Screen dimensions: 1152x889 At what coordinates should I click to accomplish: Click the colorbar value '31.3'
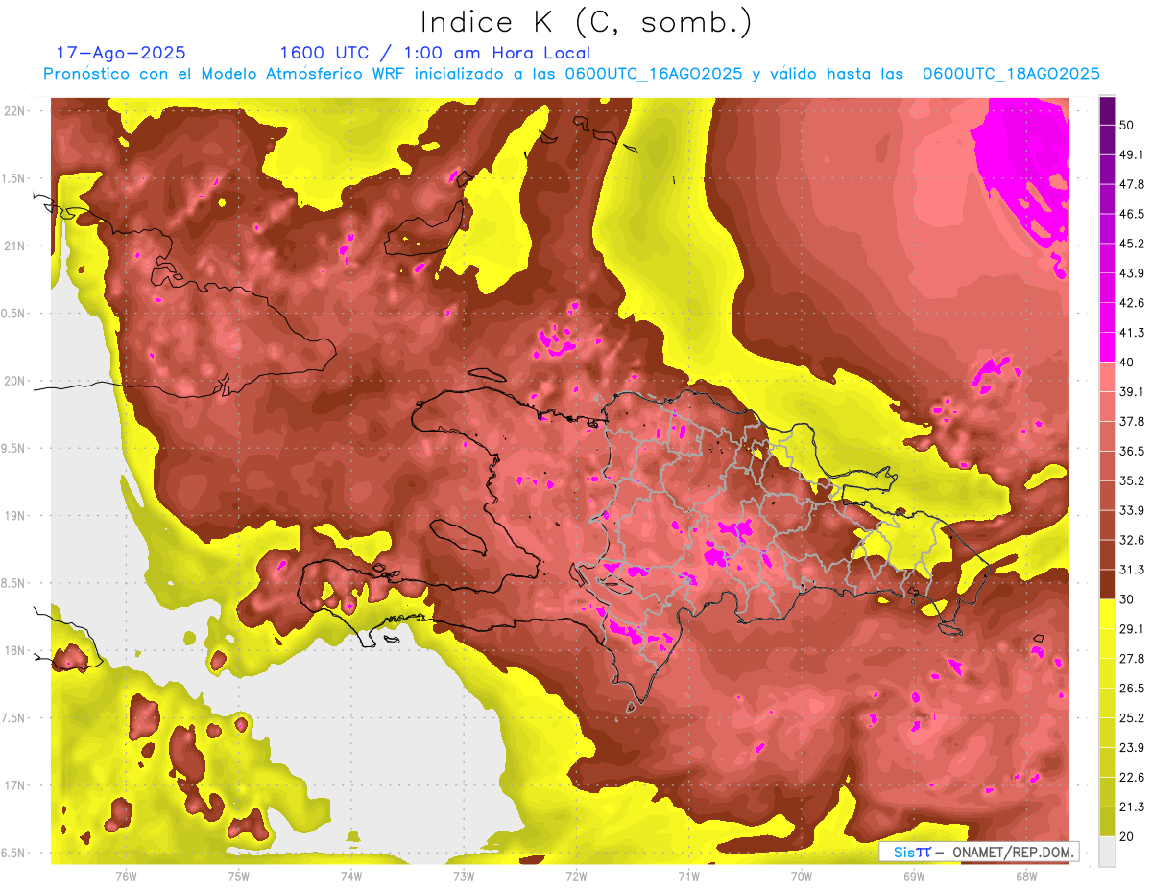[1132, 570]
